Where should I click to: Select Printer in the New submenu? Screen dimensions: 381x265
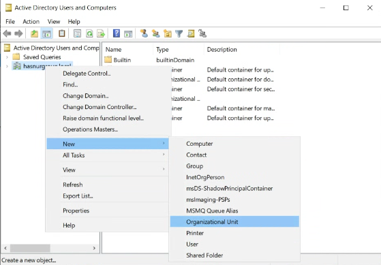[234, 233]
